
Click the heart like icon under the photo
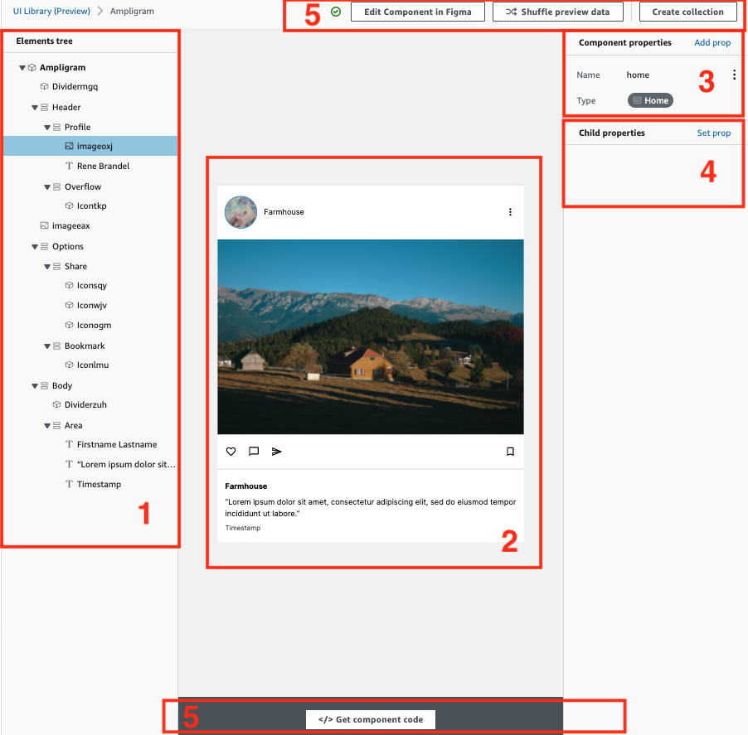(231, 452)
